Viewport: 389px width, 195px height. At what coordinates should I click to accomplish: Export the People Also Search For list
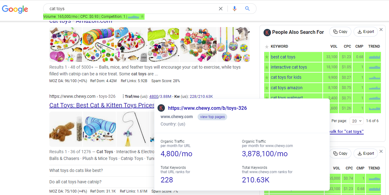coord(366,32)
